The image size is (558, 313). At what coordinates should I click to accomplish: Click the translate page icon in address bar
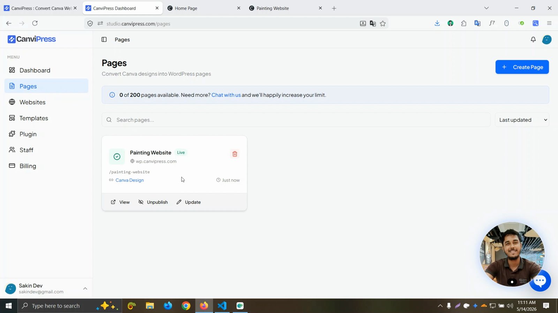373,24
